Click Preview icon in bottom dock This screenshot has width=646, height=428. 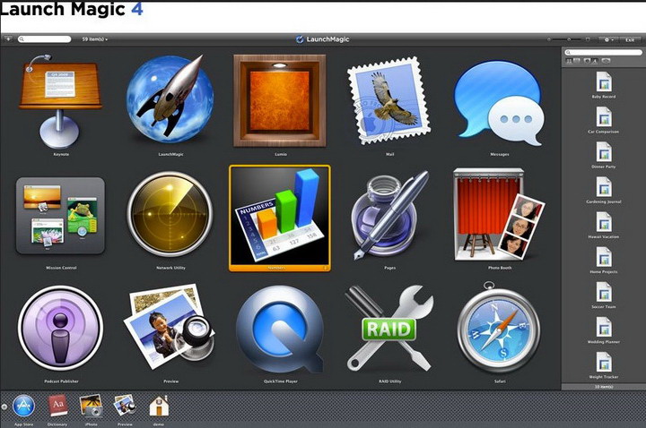point(125,407)
